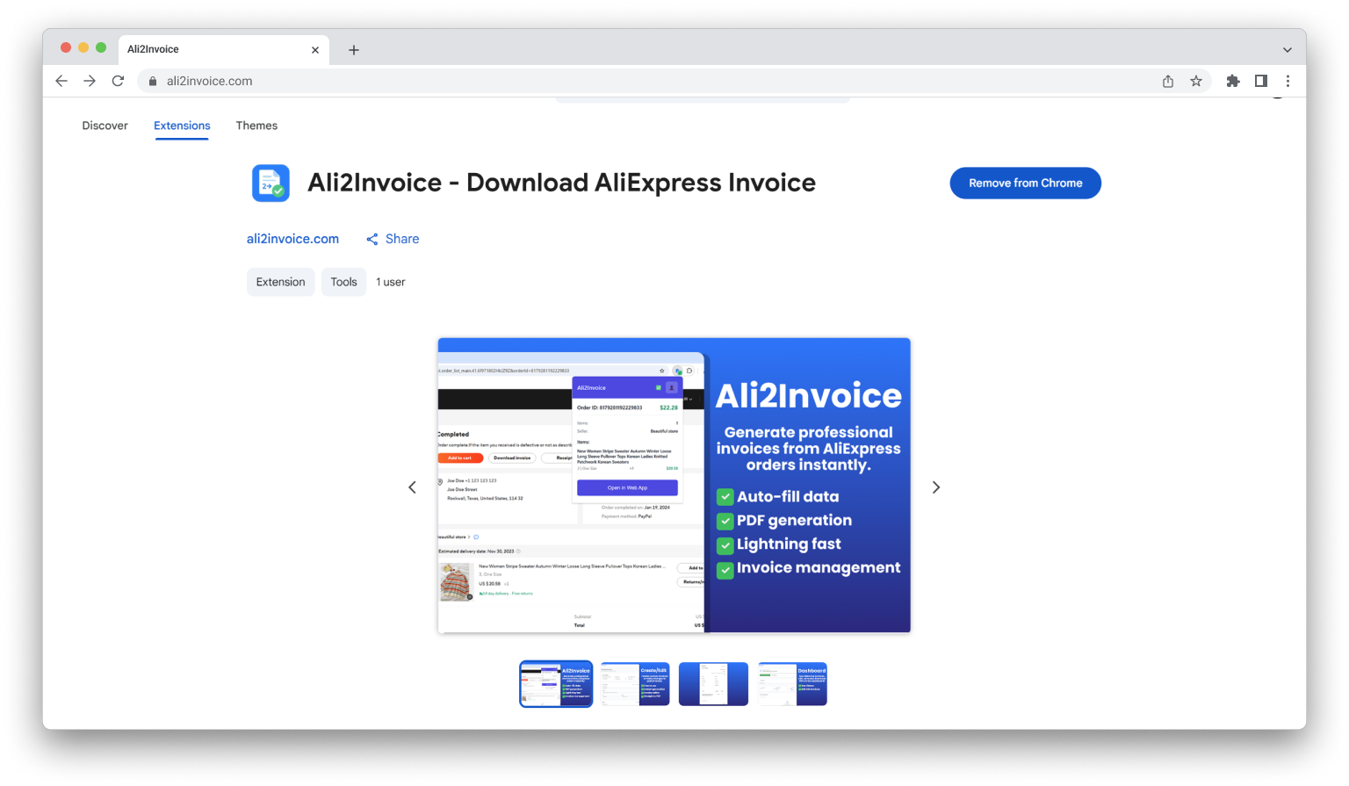Open the three-dot Chrome menu
This screenshot has width=1349, height=786.
click(x=1288, y=80)
